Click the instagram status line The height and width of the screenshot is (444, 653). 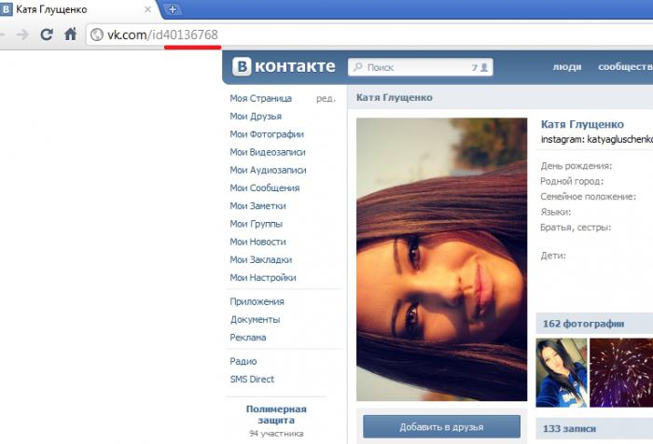(597, 139)
